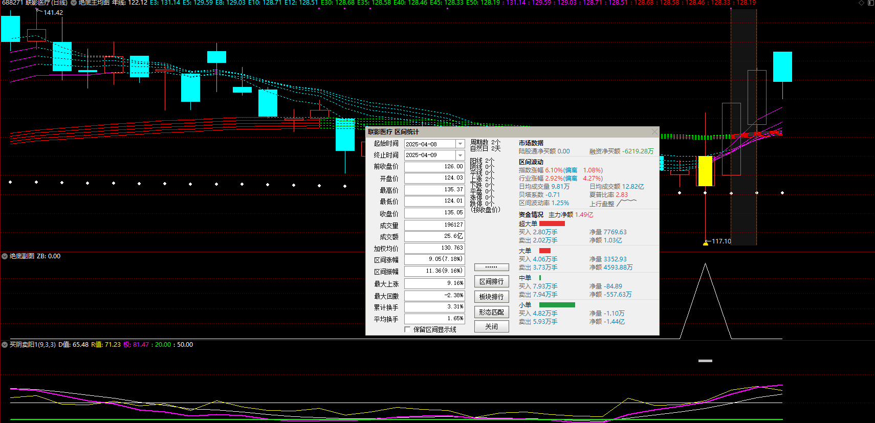The height and width of the screenshot is (423, 875).
Task: Click the 区间排行 button
Action: [x=491, y=281]
